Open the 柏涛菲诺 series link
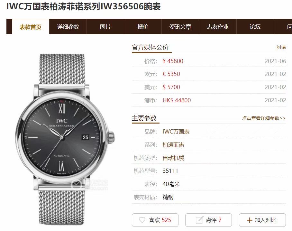The height and width of the screenshot is (231, 292). (x=173, y=145)
